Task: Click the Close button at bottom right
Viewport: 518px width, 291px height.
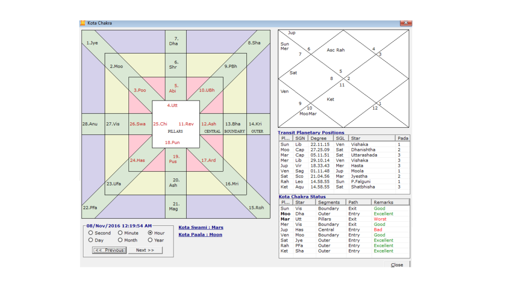Action: (x=397, y=265)
